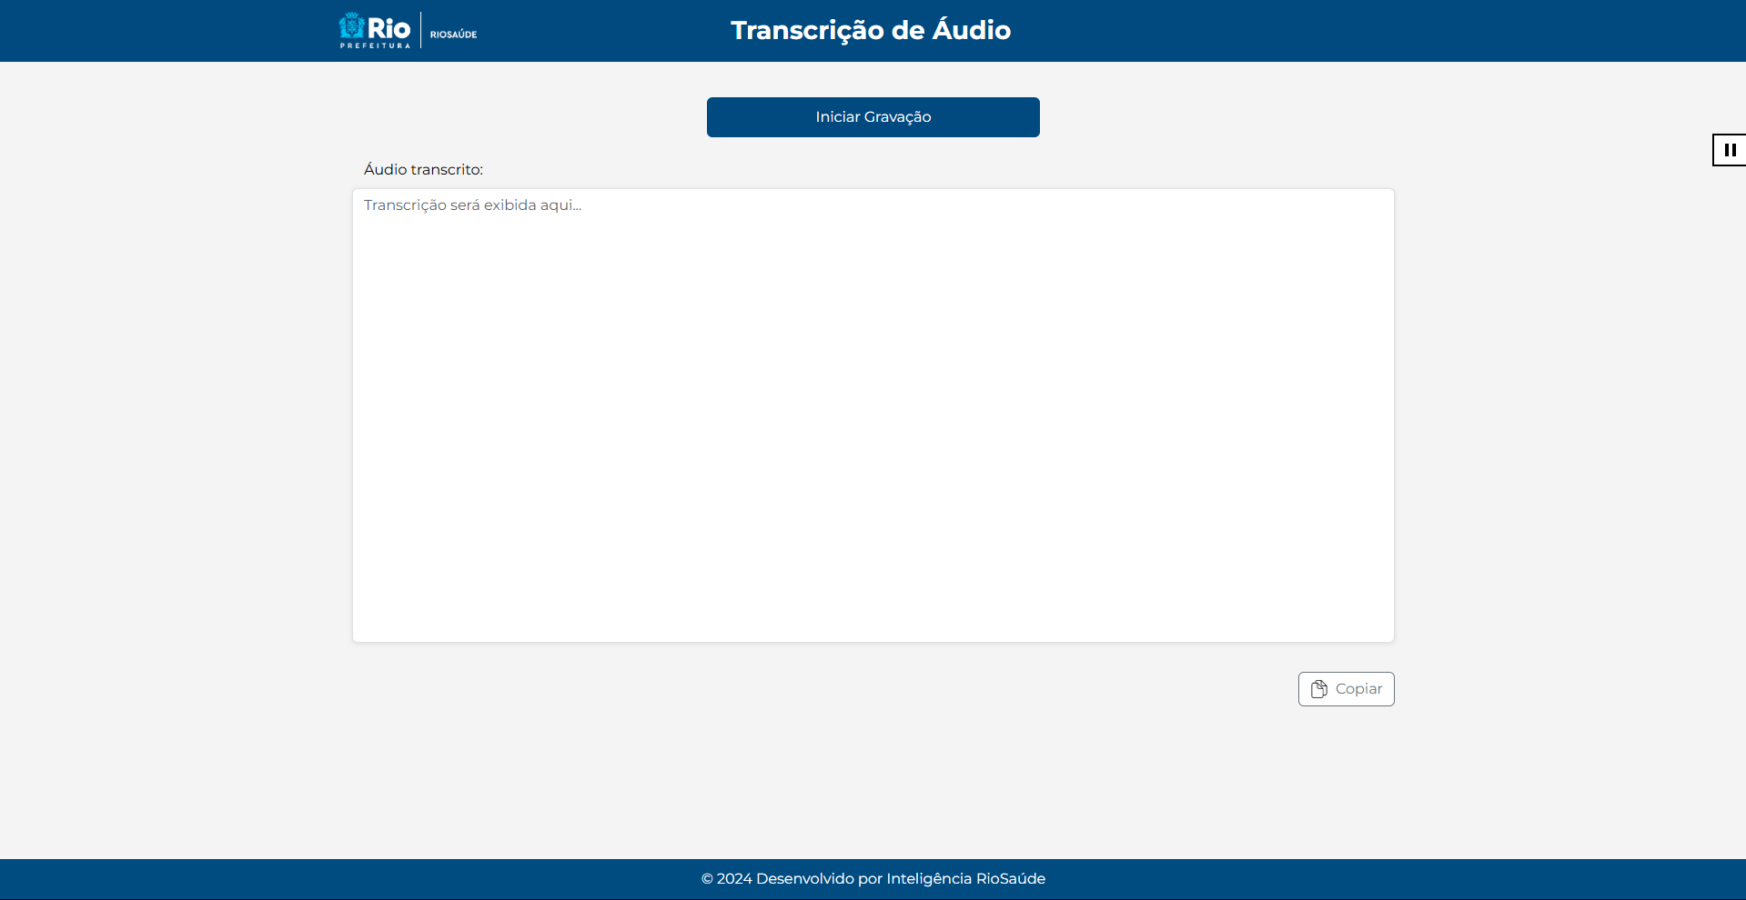The height and width of the screenshot is (900, 1746).
Task: Click the Rio crown emblem in the logo
Action: pos(351,26)
